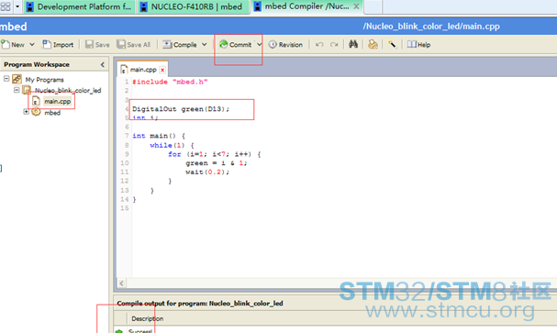The image size is (557, 333).
Task: Collapse the Nucleo_blink_color_led folder node
Action: coord(17,90)
